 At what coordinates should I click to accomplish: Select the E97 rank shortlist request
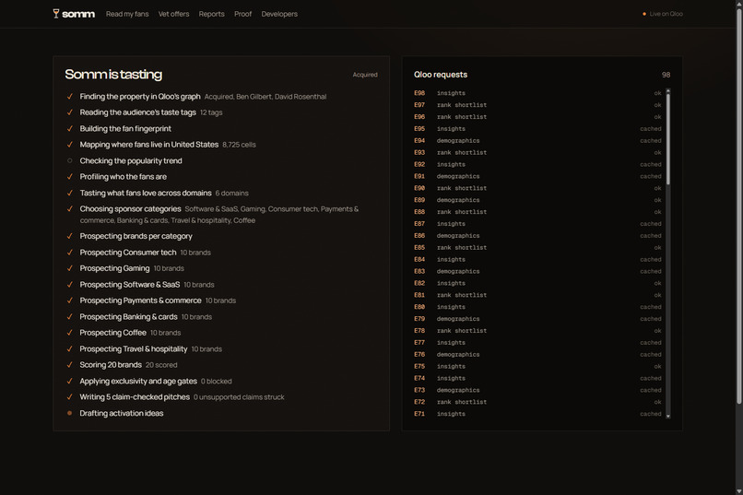click(537, 105)
